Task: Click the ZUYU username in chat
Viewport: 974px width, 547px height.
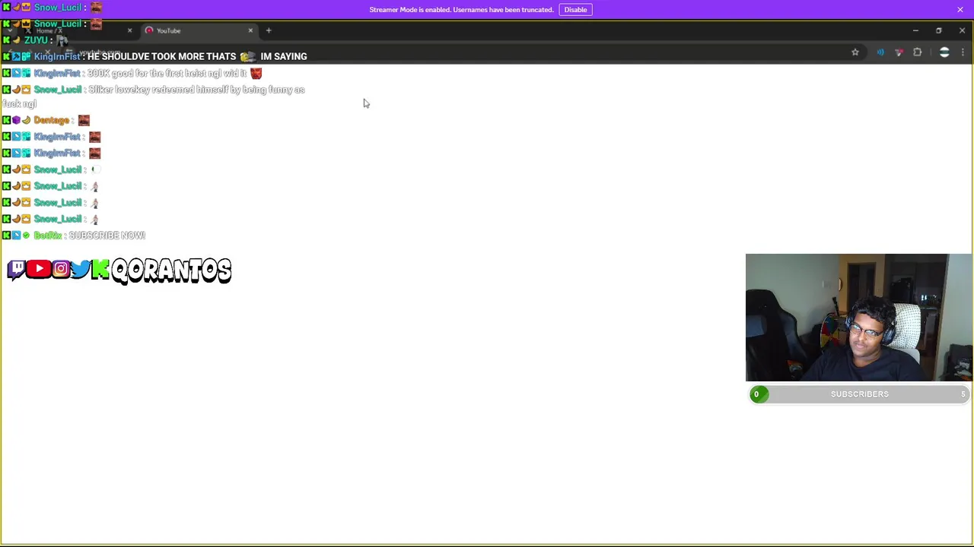Action: click(36, 40)
